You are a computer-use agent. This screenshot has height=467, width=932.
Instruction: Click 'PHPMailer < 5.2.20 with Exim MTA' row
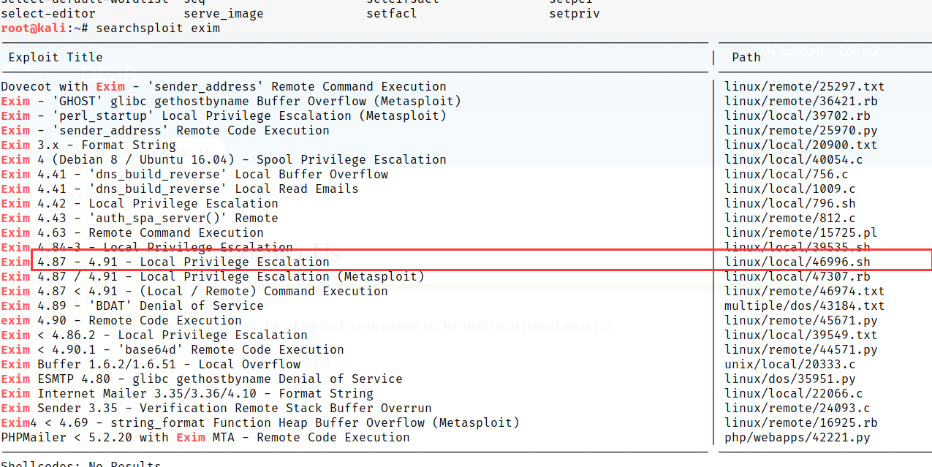click(205, 437)
